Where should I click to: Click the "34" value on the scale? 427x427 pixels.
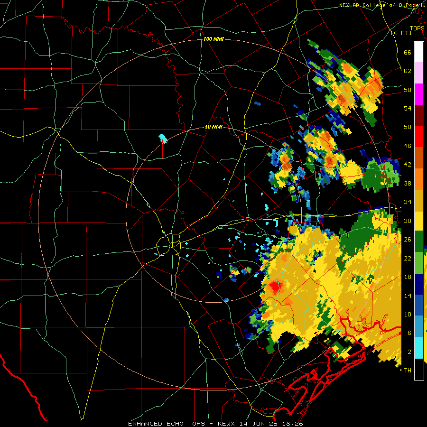coord(408,202)
